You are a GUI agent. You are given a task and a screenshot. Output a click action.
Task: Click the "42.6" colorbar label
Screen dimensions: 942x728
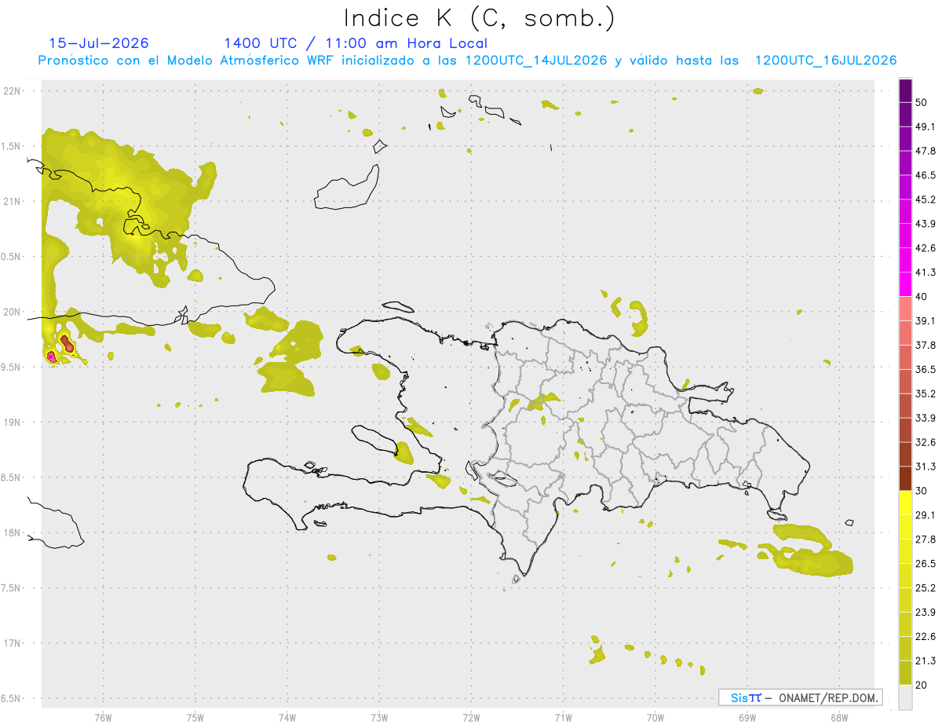pyautogui.click(x=926, y=248)
